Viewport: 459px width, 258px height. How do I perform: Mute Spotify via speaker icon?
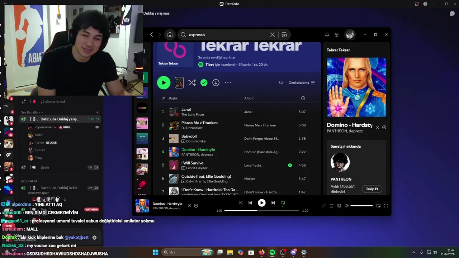346,206
